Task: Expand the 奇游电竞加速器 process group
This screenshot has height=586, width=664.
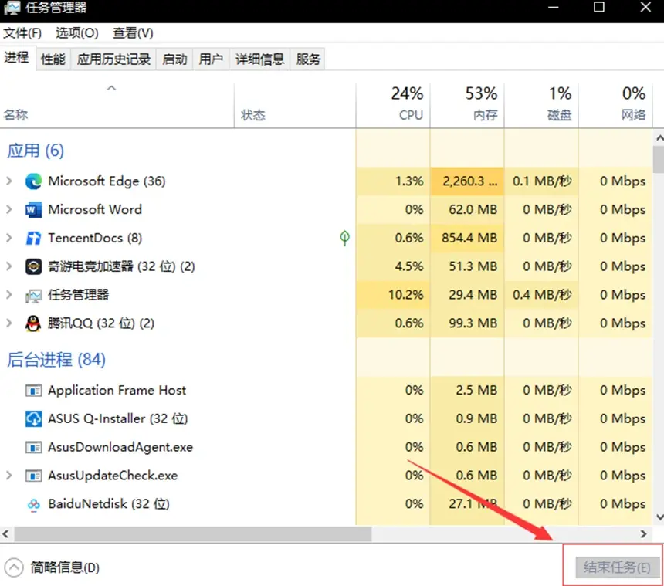Action: (9, 266)
